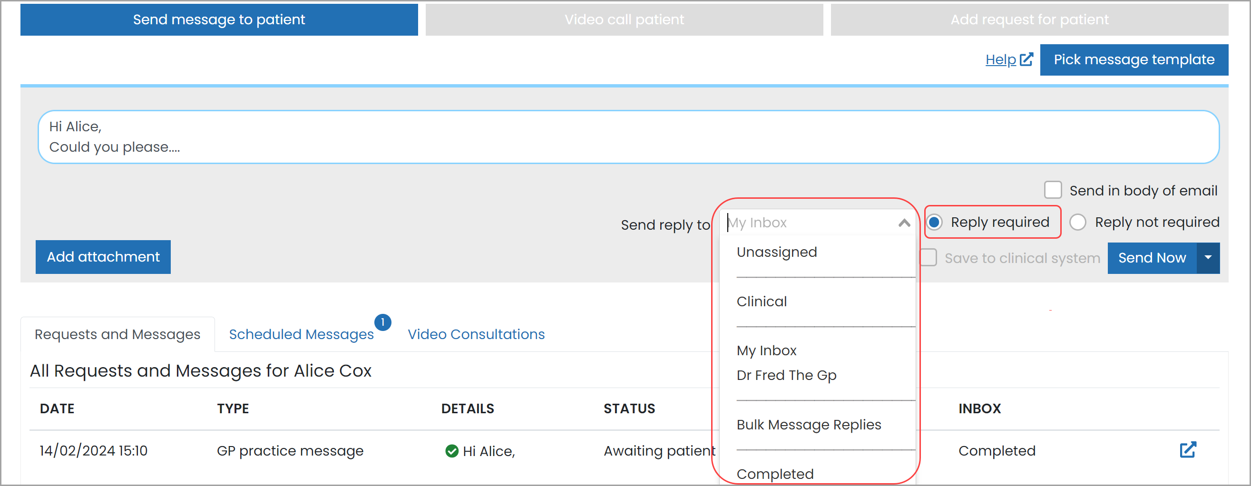This screenshot has height=486, width=1251.
Task: Select Clinical in the reply destination list
Action: tap(762, 301)
